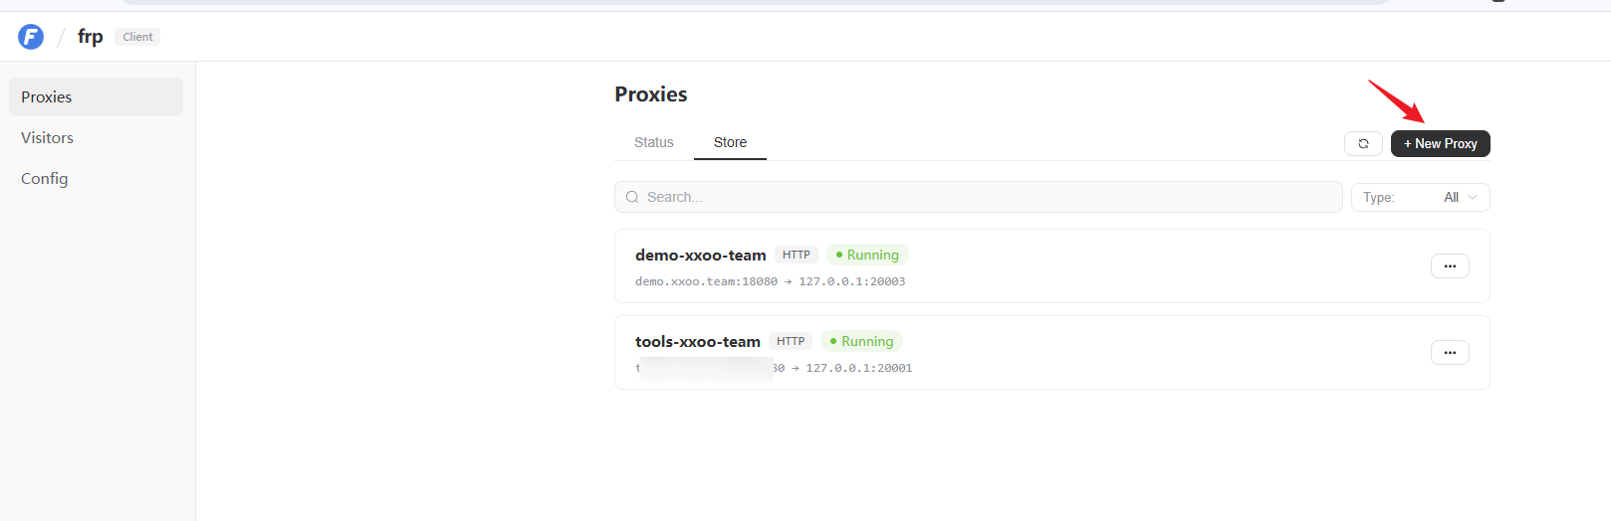This screenshot has height=521, width=1611.
Task: Open more options for tools-xxoo-team
Action: (1450, 352)
